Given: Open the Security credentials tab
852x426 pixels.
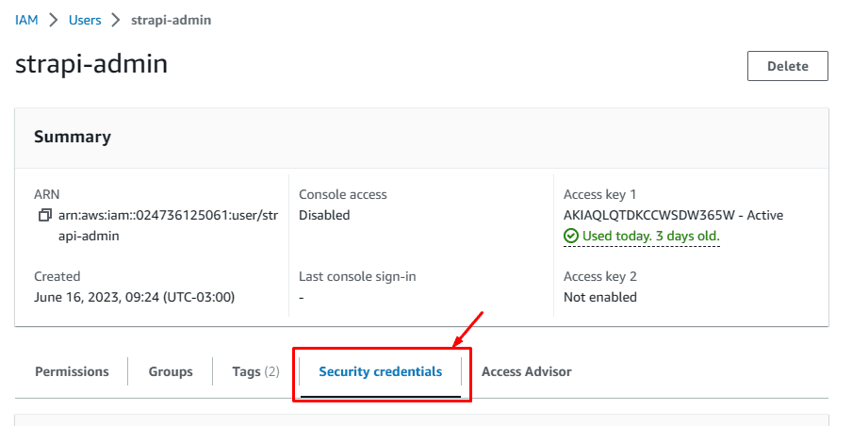Looking at the screenshot, I should (x=380, y=371).
